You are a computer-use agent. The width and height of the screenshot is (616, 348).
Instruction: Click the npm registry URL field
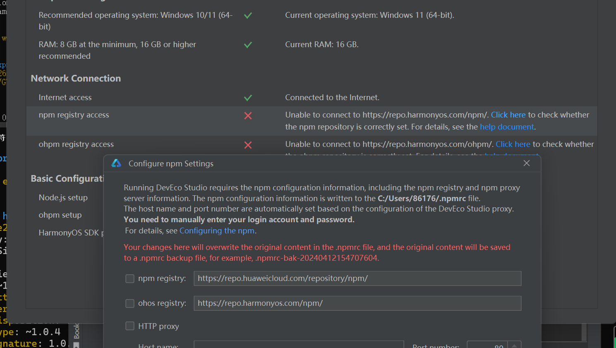pyautogui.click(x=357, y=278)
